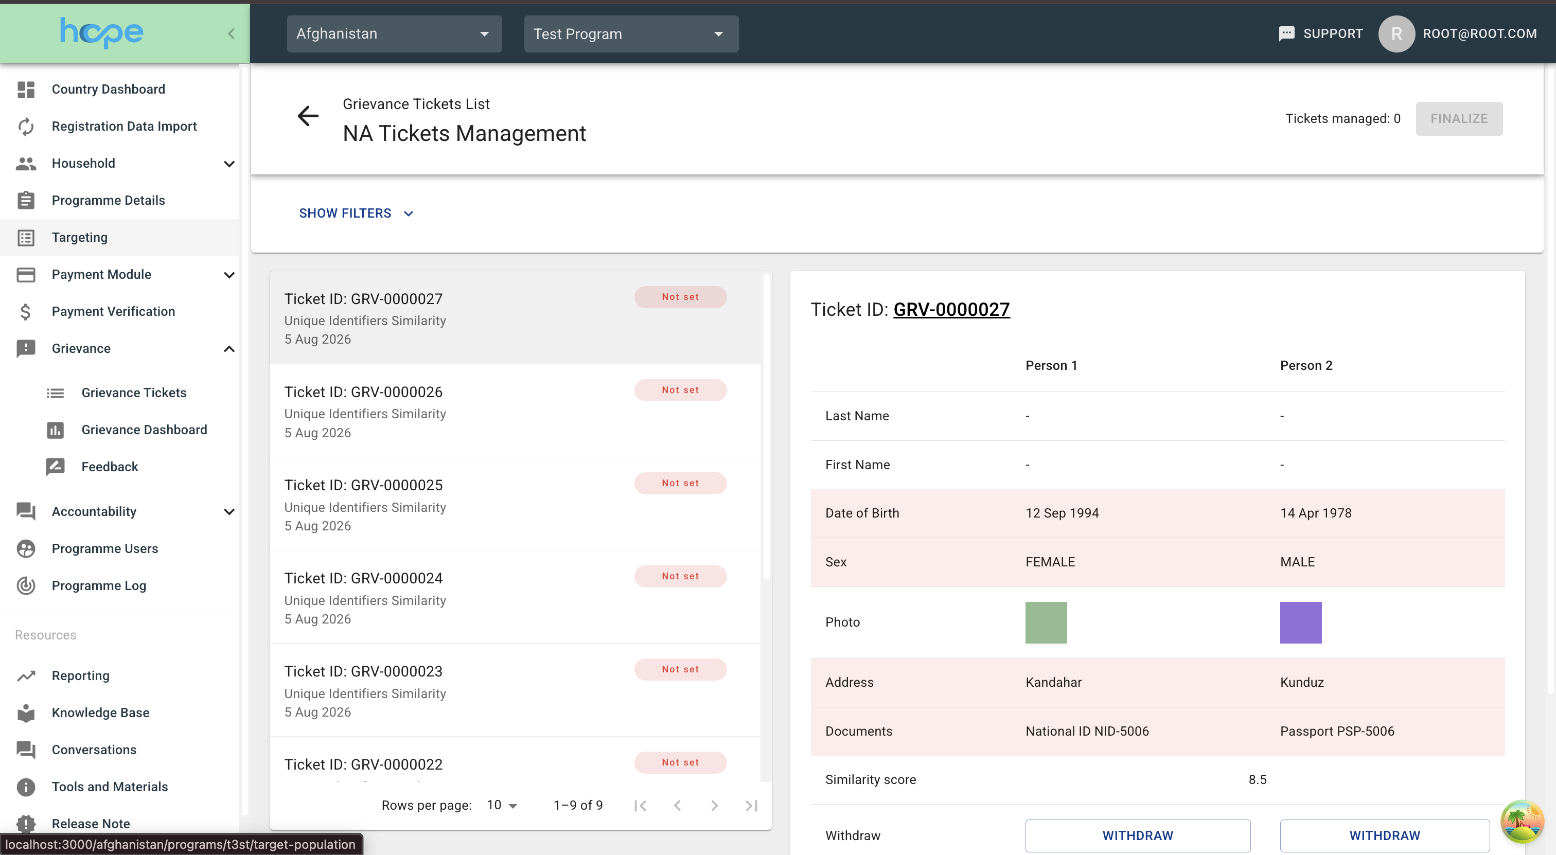1556x855 pixels.
Task: Click the Feedback icon
Action: coord(56,467)
